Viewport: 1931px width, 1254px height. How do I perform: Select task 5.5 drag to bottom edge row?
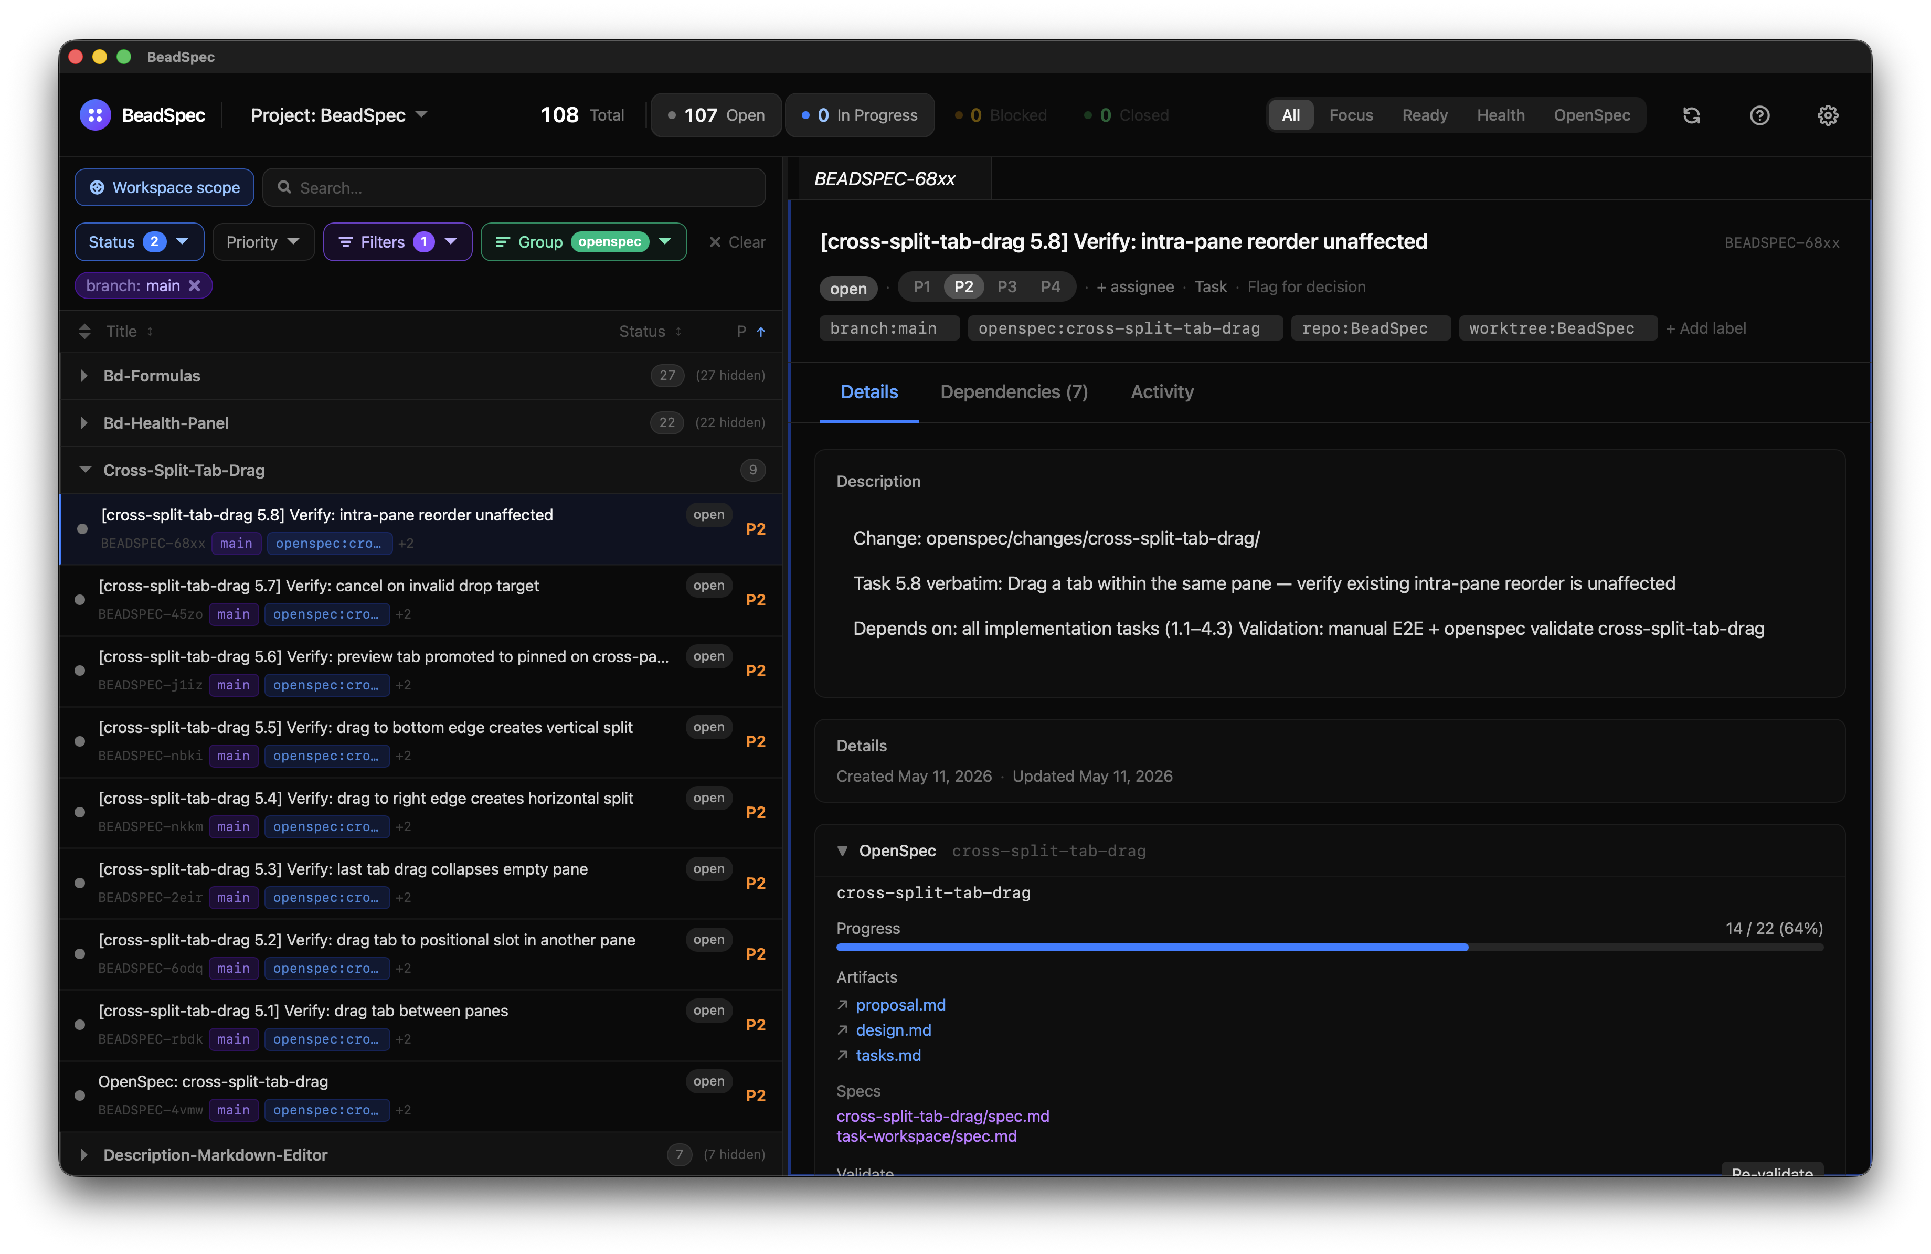click(x=422, y=741)
